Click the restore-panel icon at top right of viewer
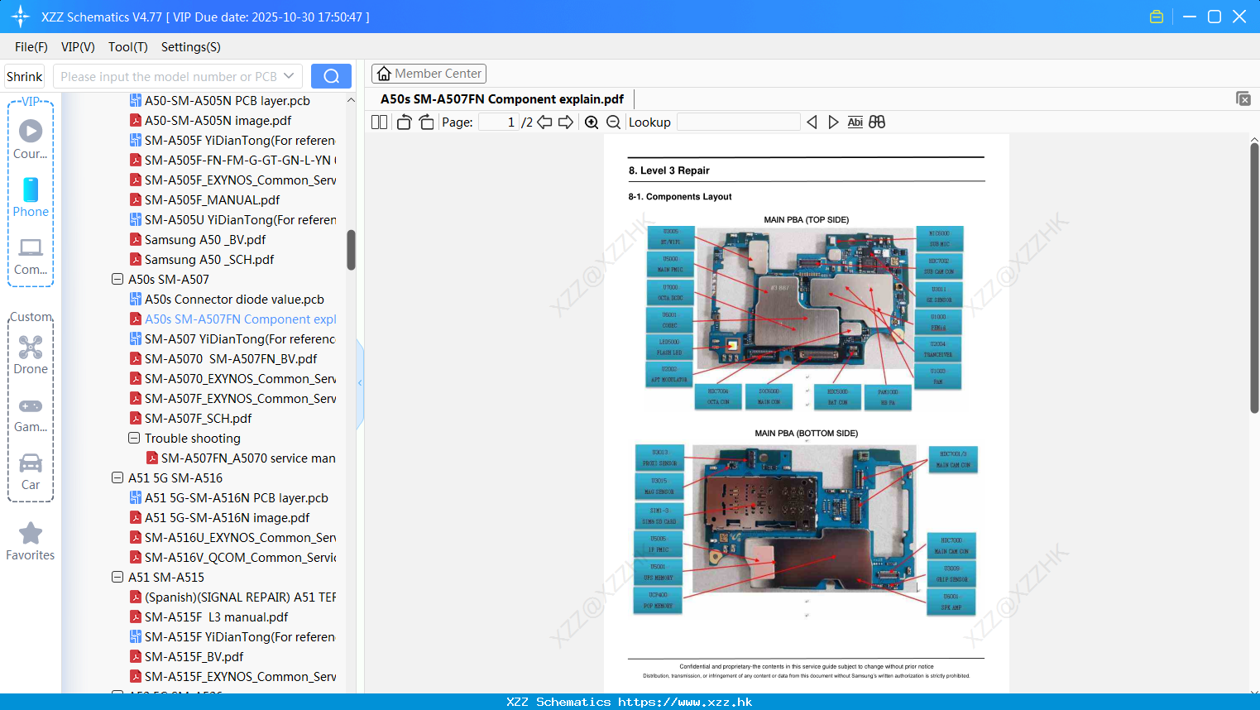Image resolution: width=1260 pixels, height=710 pixels. (1243, 98)
